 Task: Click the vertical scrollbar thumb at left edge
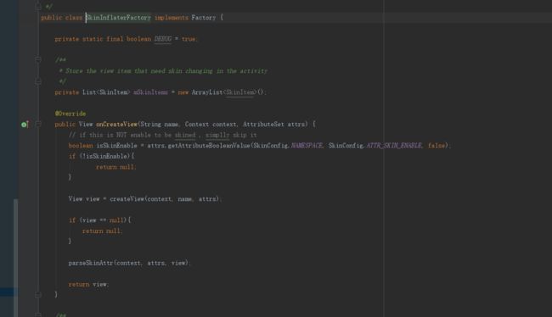pos(15,258)
